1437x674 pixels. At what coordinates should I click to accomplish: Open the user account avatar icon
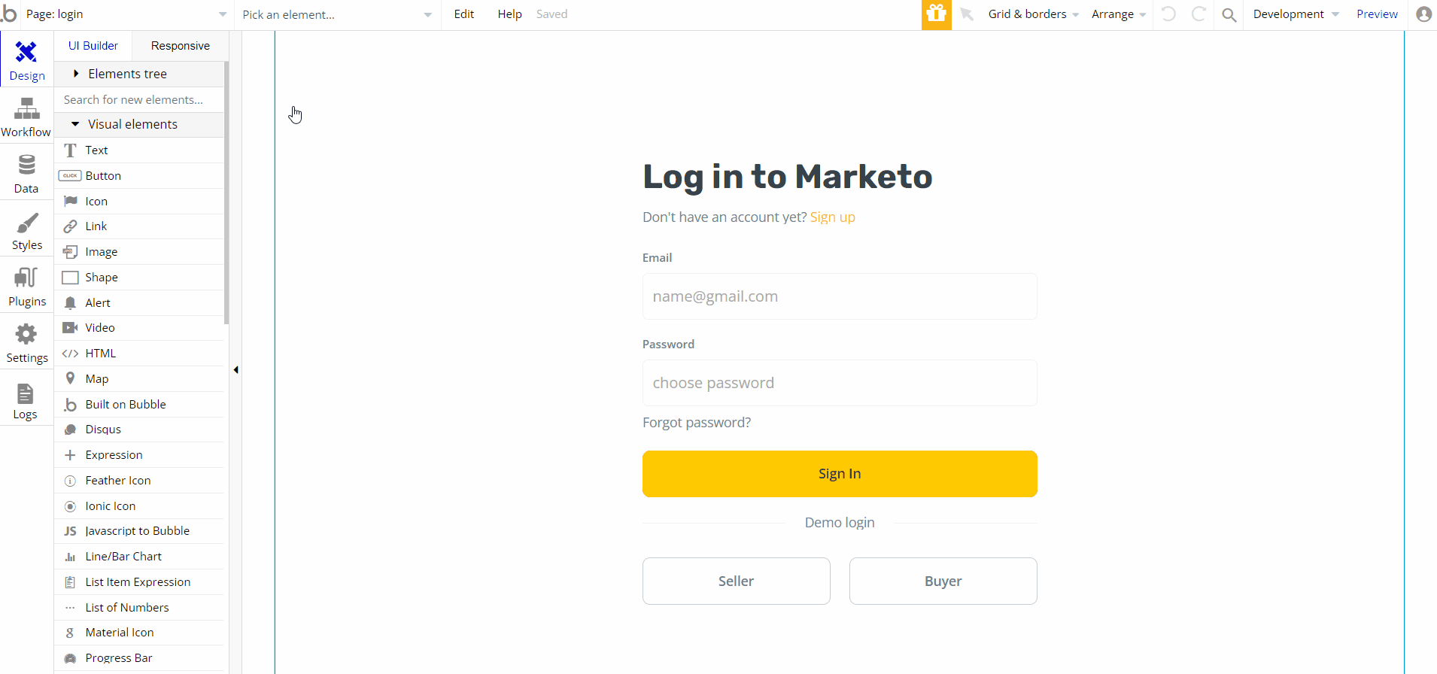click(1423, 14)
